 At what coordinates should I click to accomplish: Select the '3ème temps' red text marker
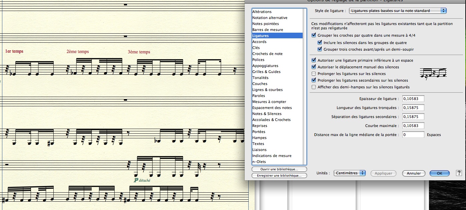click(x=139, y=52)
